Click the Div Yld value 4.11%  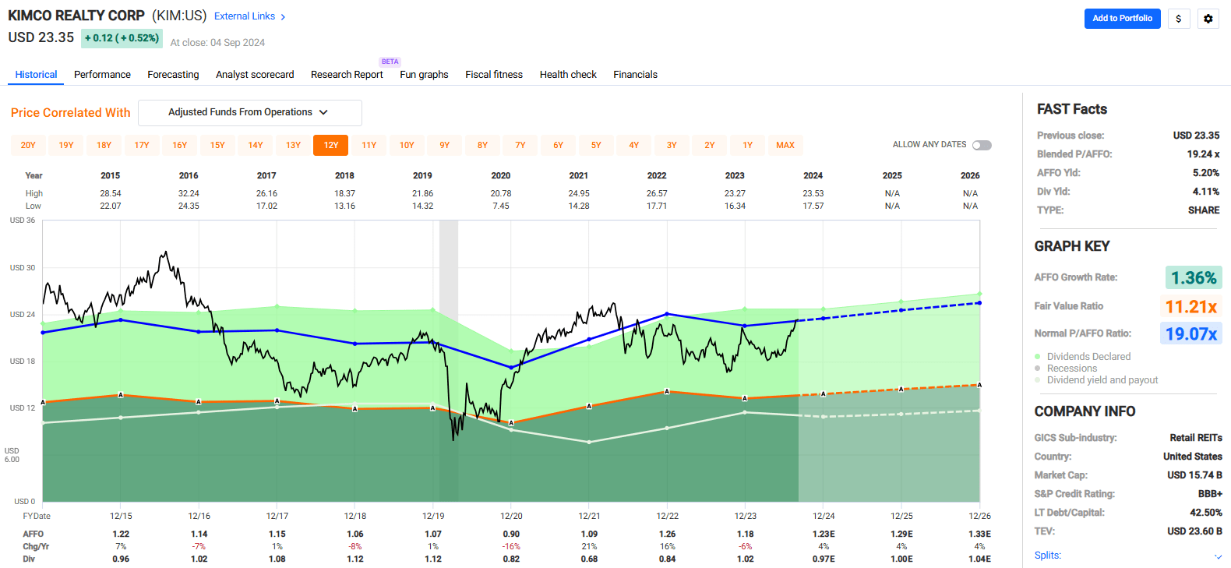pyautogui.click(x=1206, y=192)
